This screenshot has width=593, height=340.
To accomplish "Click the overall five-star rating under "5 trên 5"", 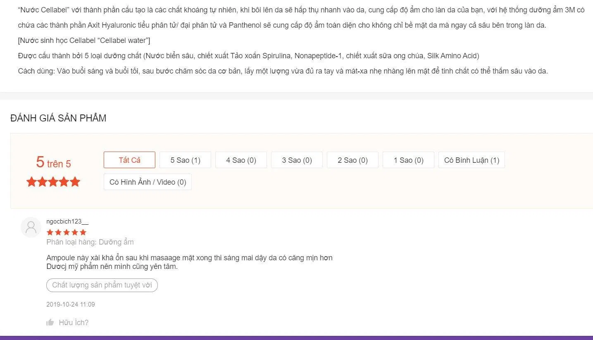I will click(53, 182).
